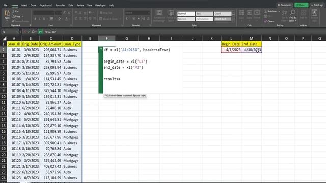The image size is (326, 183).
Task: Click the Center align icon
Action: 80,19
